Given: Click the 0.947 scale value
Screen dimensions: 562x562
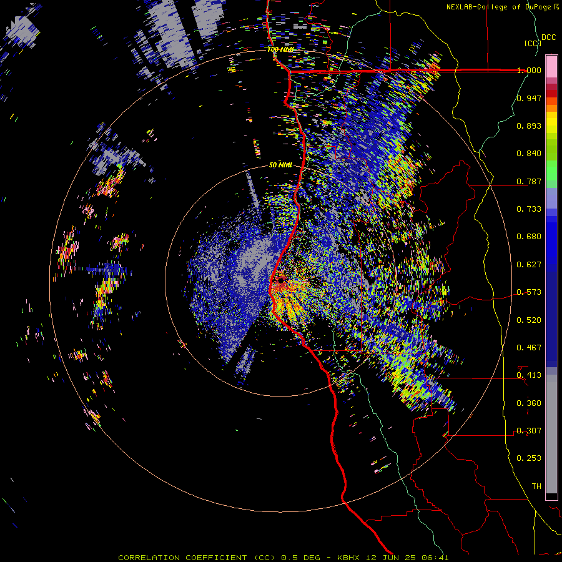Looking at the screenshot, I should [529, 98].
